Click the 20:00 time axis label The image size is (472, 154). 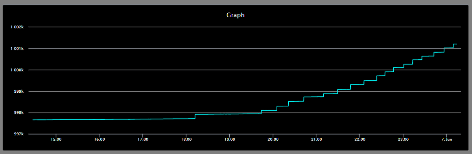[x=273, y=139]
